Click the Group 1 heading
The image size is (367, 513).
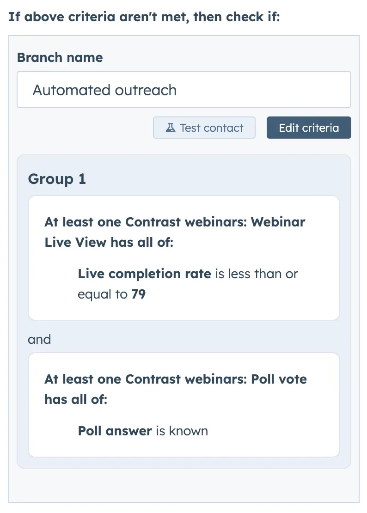[x=56, y=179]
